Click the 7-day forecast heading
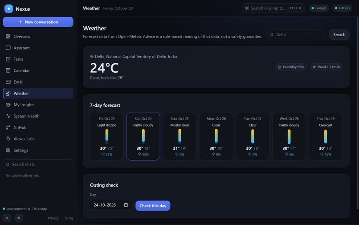 coord(105,105)
